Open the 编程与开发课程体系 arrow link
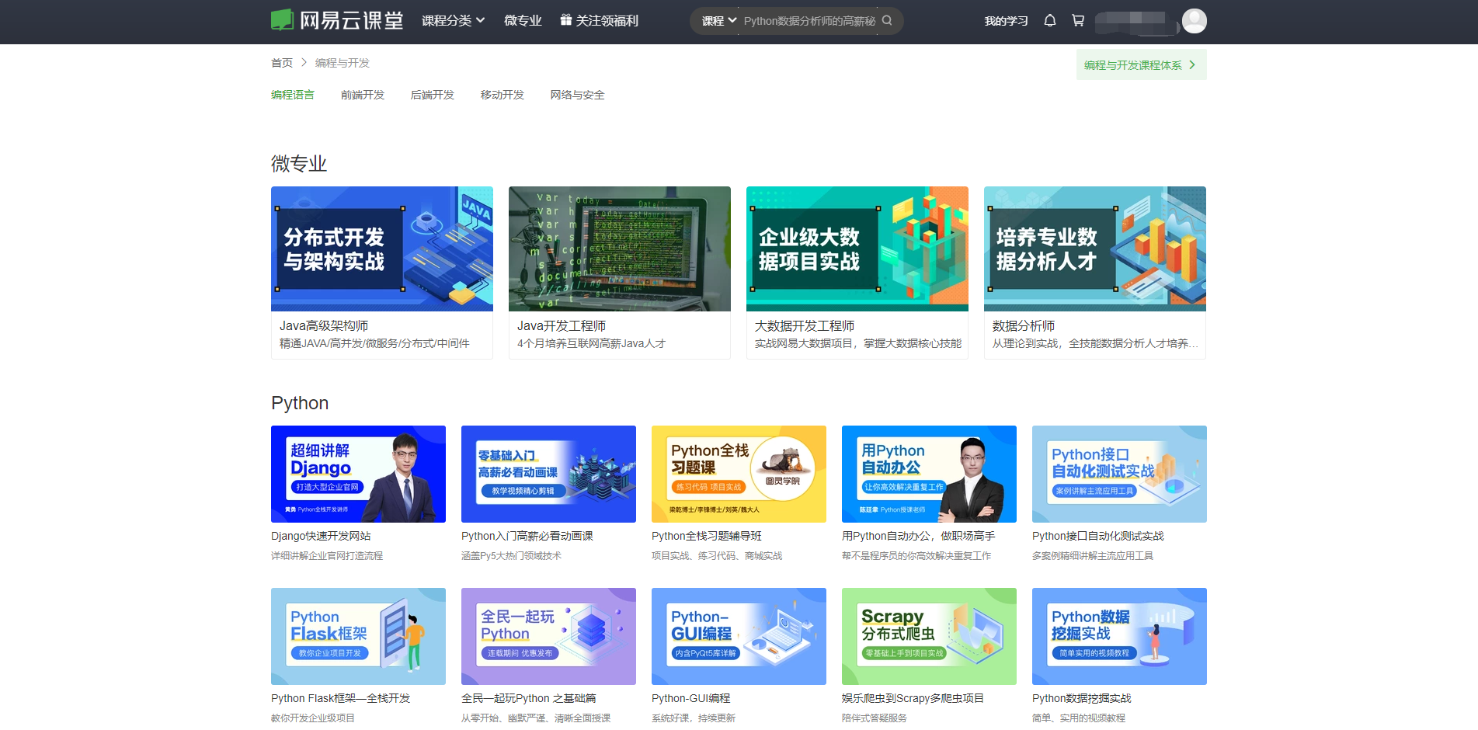Image resolution: width=1478 pixels, height=730 pixels. [x=1141, y=65]
